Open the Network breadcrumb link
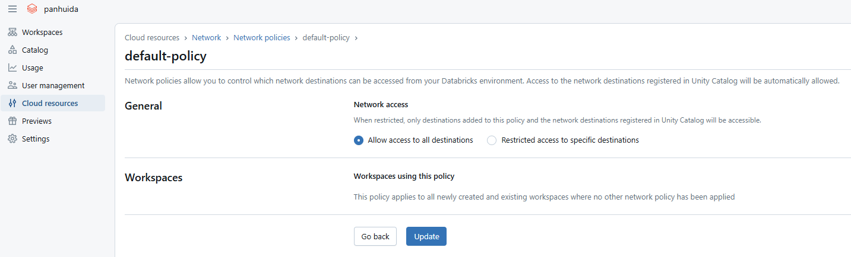The height and width of the screenshot is (257, 851). [206, 37]
